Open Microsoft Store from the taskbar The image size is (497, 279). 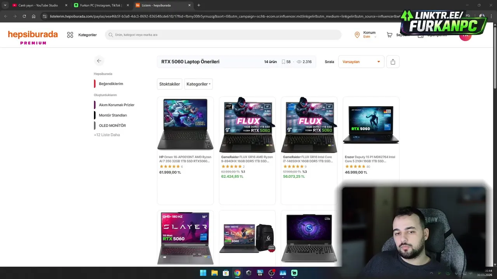pyautogui.click(x=226, y=273)
